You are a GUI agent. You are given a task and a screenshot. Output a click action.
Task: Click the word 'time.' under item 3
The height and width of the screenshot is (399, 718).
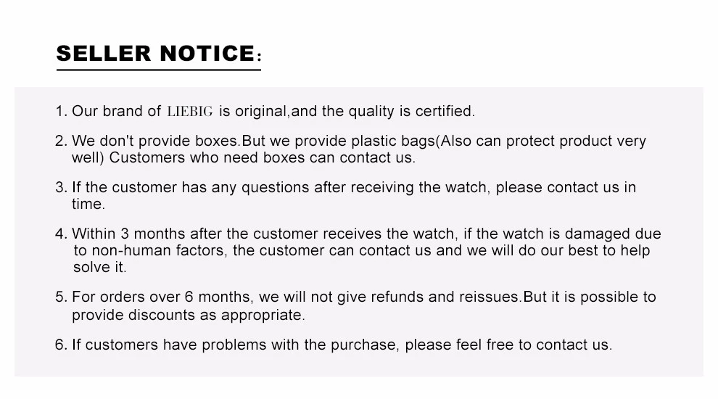pyautogui.click(x=88, y=205)
